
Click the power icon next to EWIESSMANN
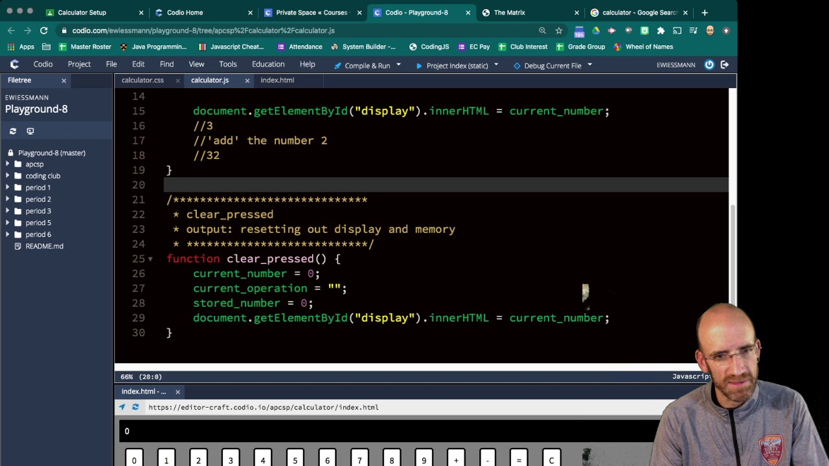709,65
